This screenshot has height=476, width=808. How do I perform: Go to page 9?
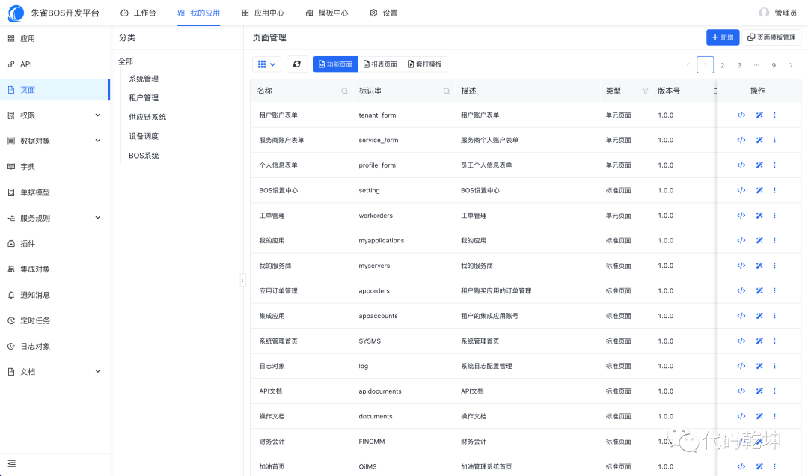774,65
